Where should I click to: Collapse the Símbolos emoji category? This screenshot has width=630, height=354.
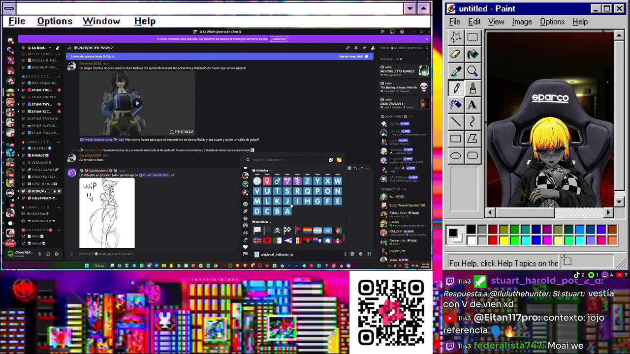[261, 171]
